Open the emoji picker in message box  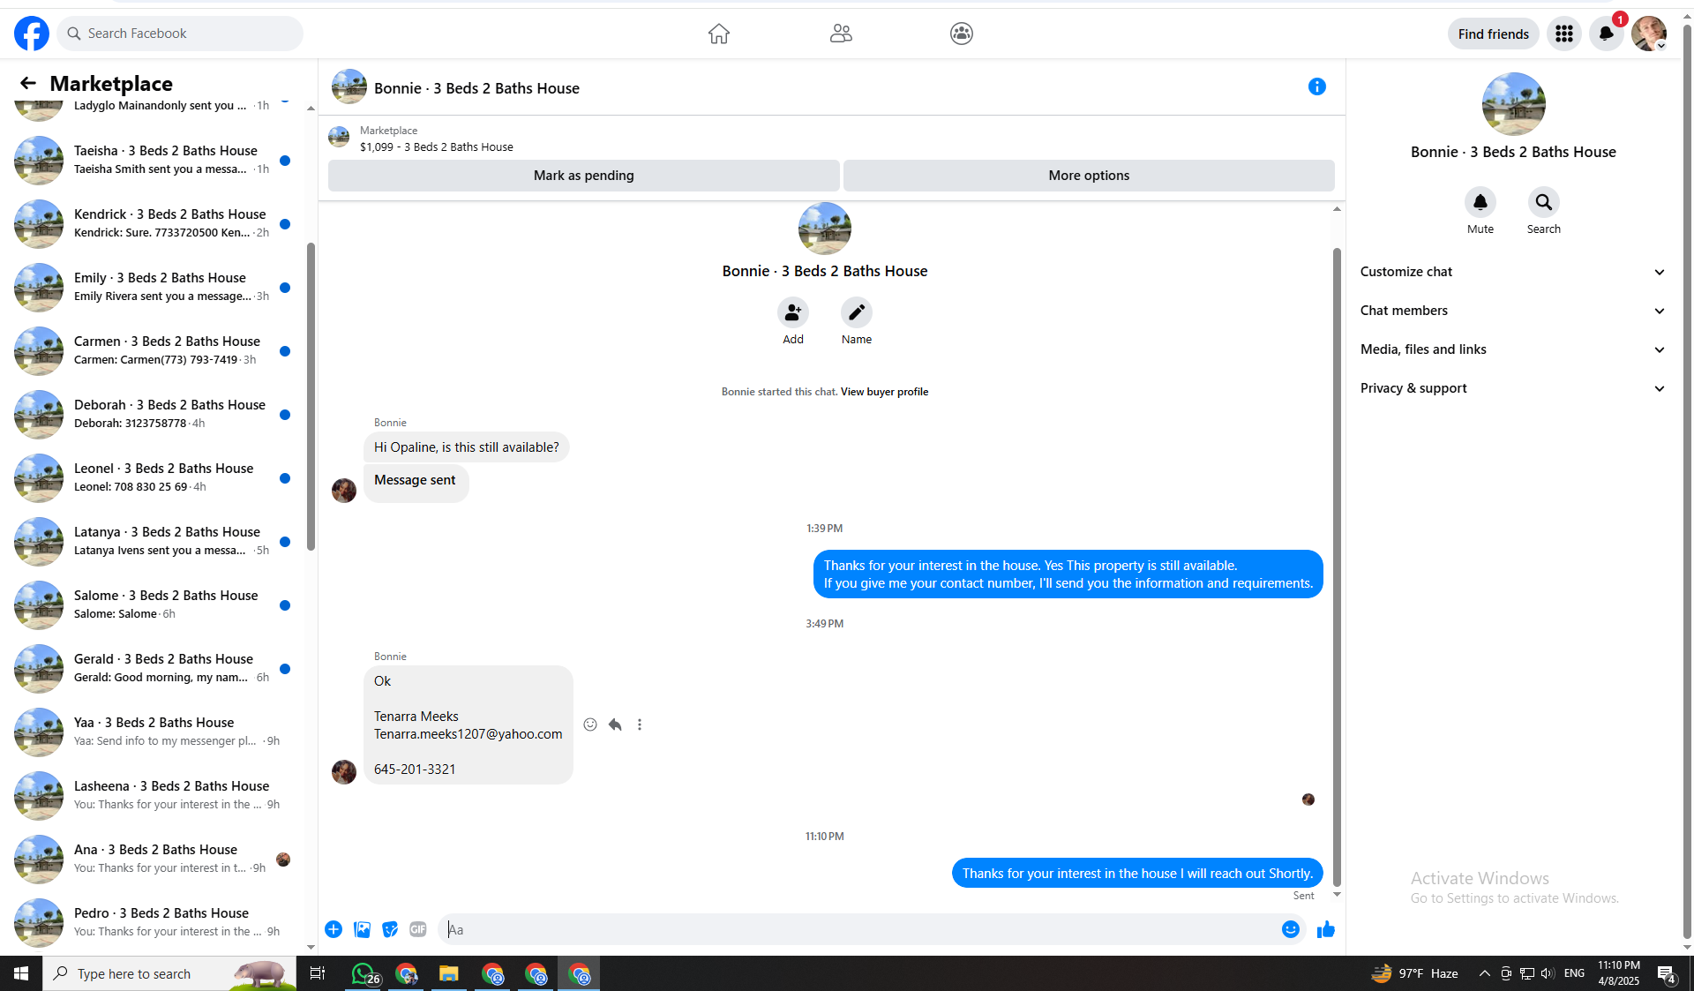(x=1290, y=929)
